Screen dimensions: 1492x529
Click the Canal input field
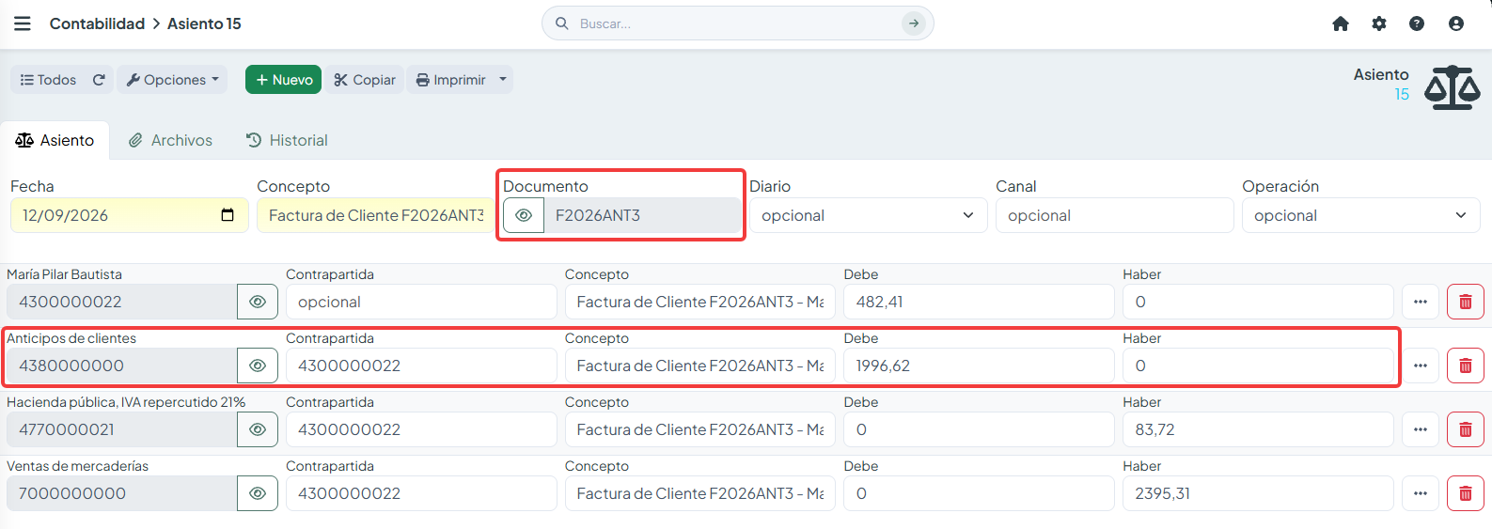coord(1115,215)
